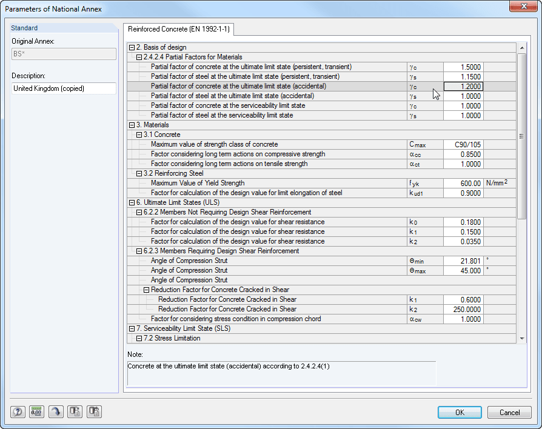Edit the αcw compression chord value
The image size is (542, 429).
[x=463, y=319]
